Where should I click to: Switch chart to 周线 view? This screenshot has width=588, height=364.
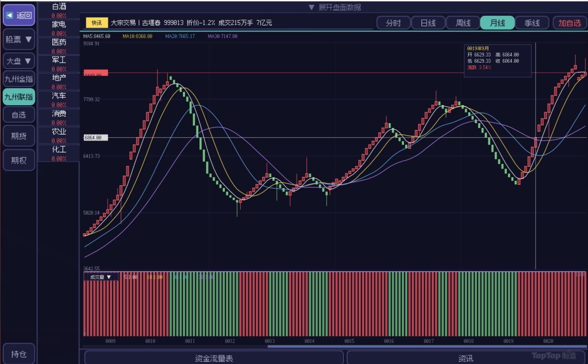point(463,23)
